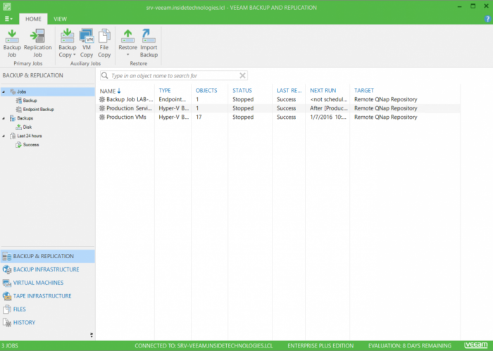Click gear icon beside Backup Job LAB-
Image resolution: width=493 pixels, height=351 pixels.
pyautogui.click(x=102, y=99)
